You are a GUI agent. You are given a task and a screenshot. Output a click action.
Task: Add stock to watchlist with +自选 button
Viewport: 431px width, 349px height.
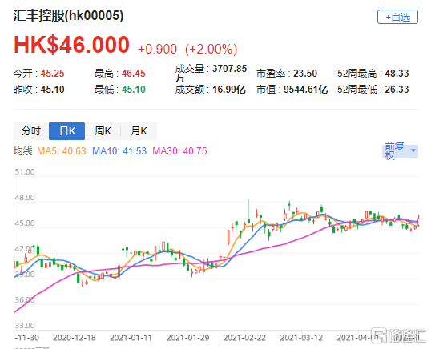pyautogui.click(x=397, y=17)
